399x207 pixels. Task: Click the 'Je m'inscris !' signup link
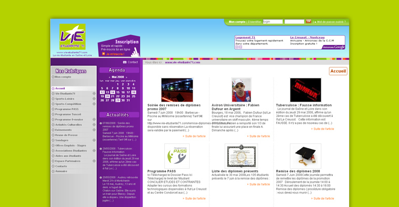pyautogui.click(x=116, y=54)
